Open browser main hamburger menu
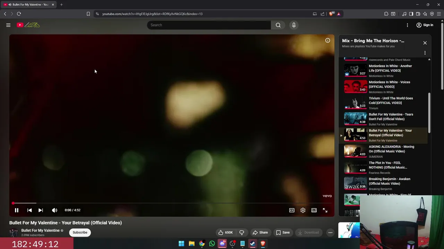 tap(439, 14)
